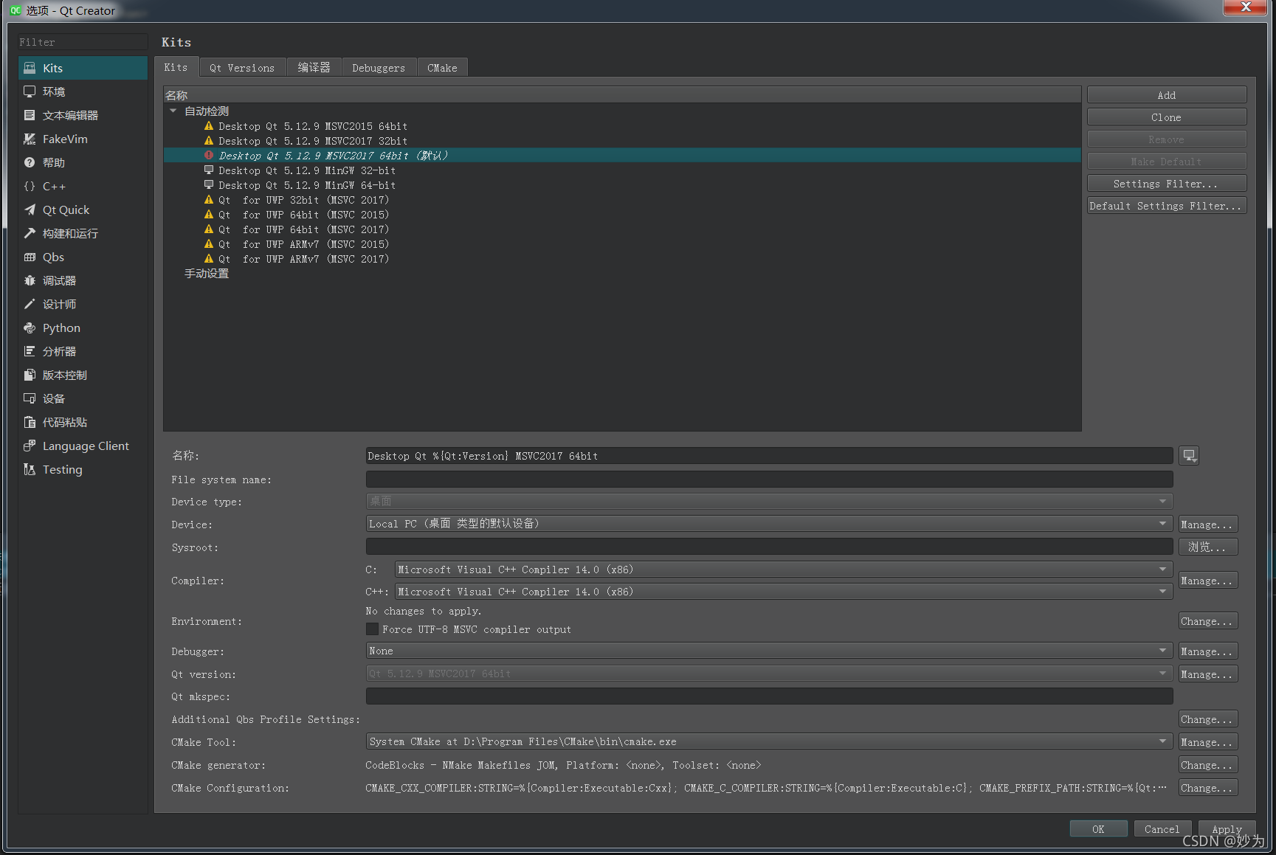The image size is (1276, 855).
Task: Select Qt for UWP 64bit (MSVC 2015)
Action: coord(303,215)
